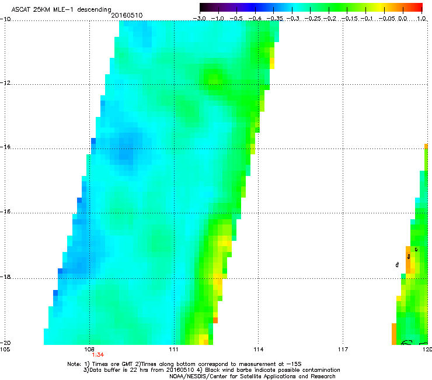The image size is (432, 380).
Task: Click the -0.35 color scale label
Action: tap(275, 19)
